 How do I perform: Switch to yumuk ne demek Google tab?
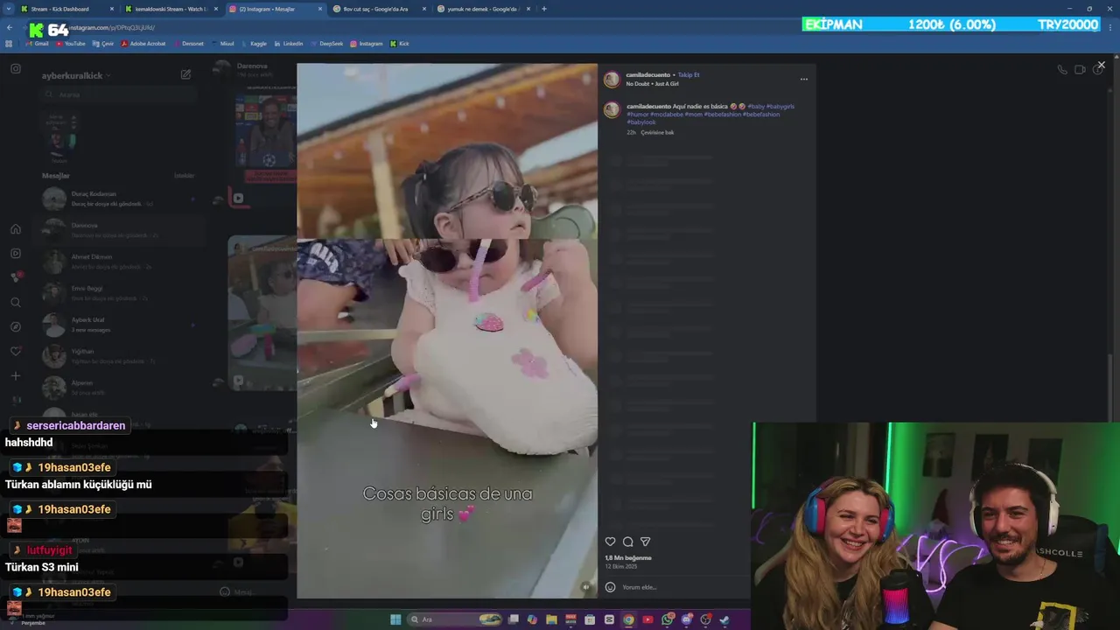click(484, 9)
